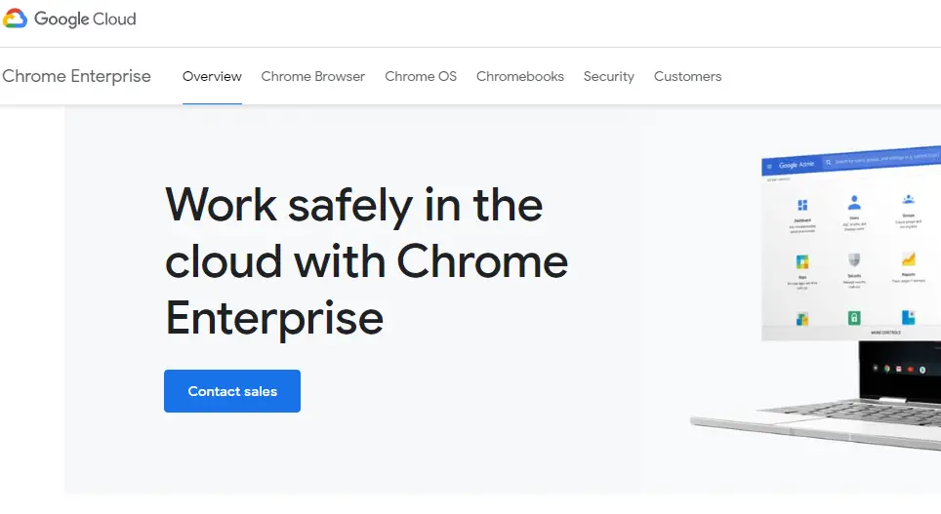941x514 pixels.
Task: Open the Chrome OS tab
Action: coord(421,76)
